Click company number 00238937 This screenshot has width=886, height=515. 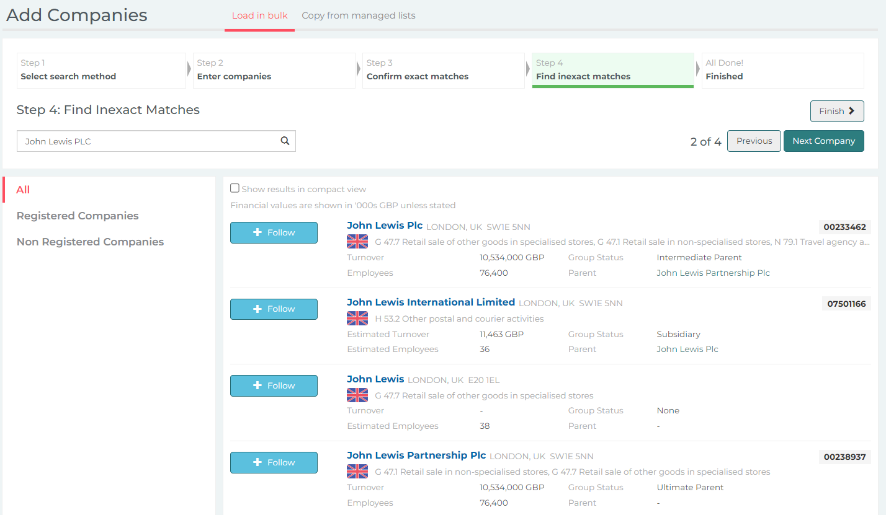(844, 457)
